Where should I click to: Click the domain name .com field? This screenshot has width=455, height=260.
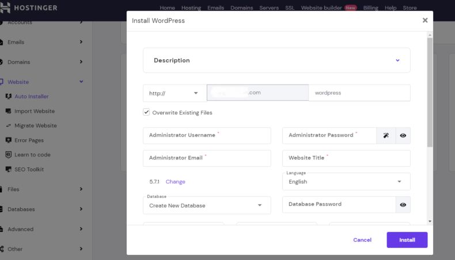(257, 93)
